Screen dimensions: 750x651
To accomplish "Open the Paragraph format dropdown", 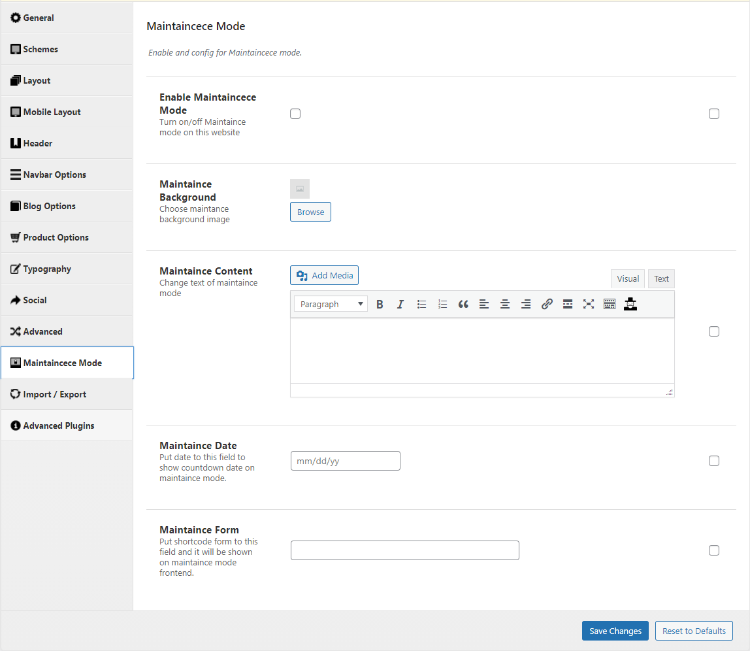I will 331,304.
